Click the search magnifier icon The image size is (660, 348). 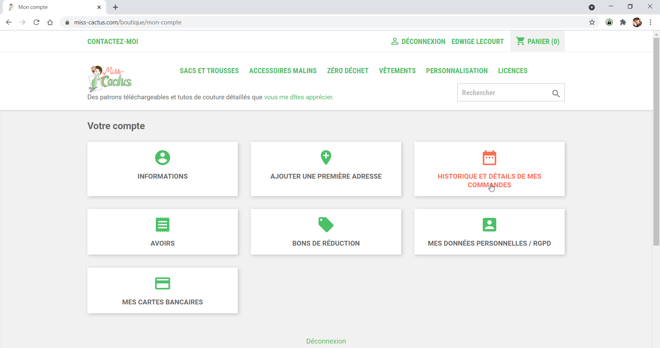click(555, 93)
